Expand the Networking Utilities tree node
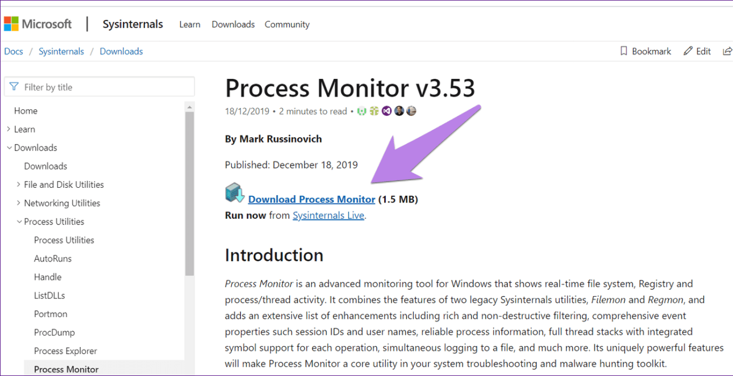733x376 pixels. pyautogui.click(x=19, y=203)
